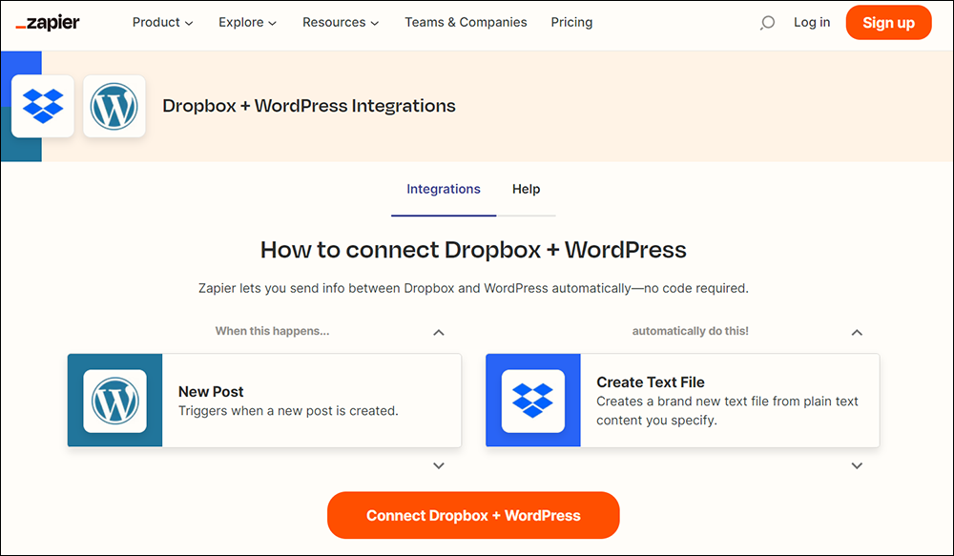
Task: Select the Create Text File action card
Action: point(683,401)
